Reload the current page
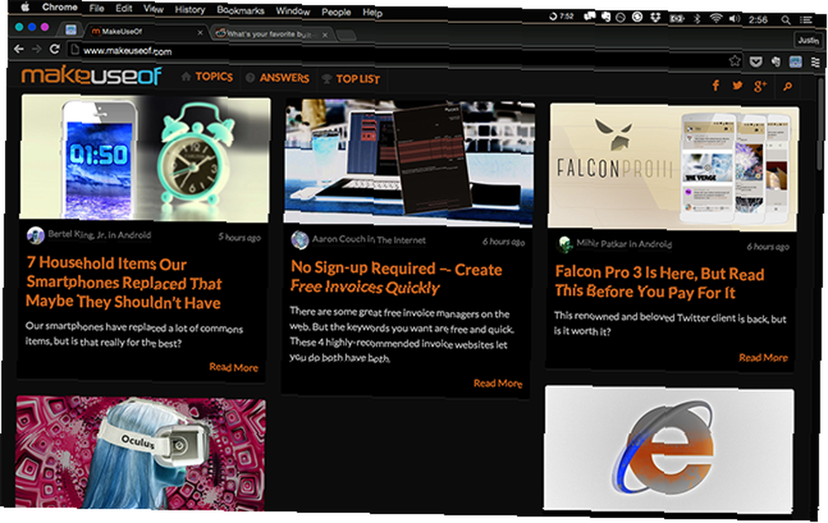The image size is (828, 523). [55, 49]
